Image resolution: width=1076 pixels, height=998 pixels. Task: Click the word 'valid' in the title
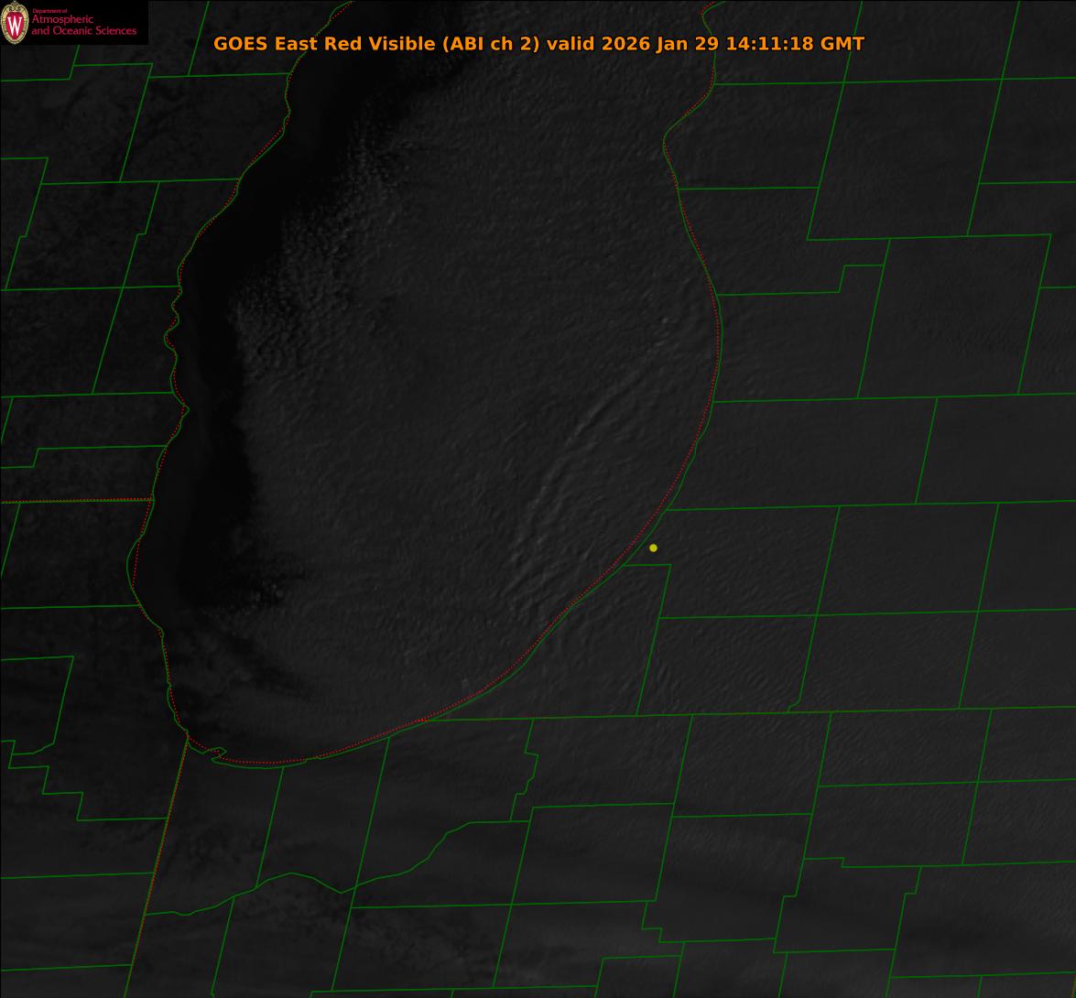pyautogui.click(x=571, y=43)
